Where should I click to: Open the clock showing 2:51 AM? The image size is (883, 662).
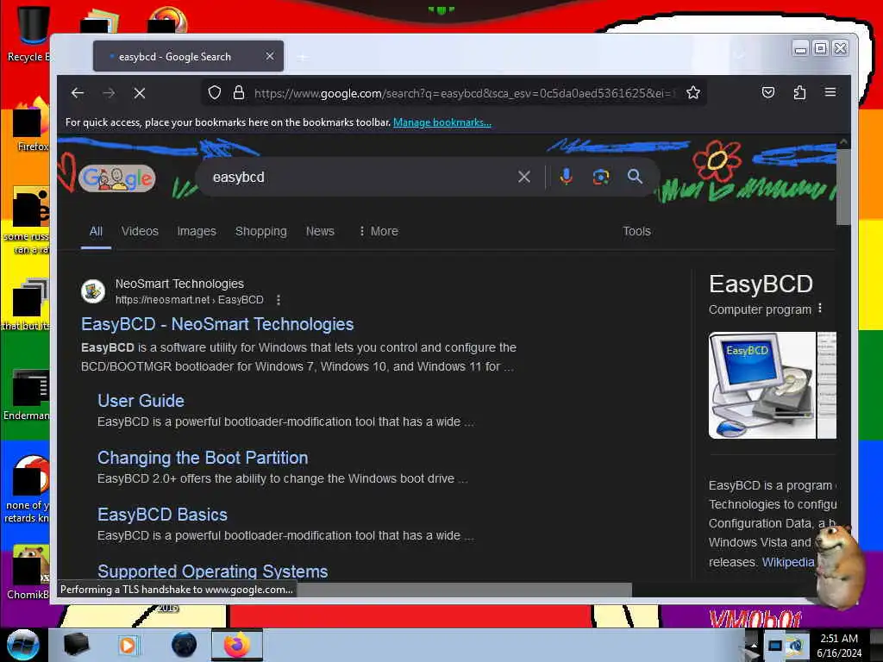click(839, 646)
